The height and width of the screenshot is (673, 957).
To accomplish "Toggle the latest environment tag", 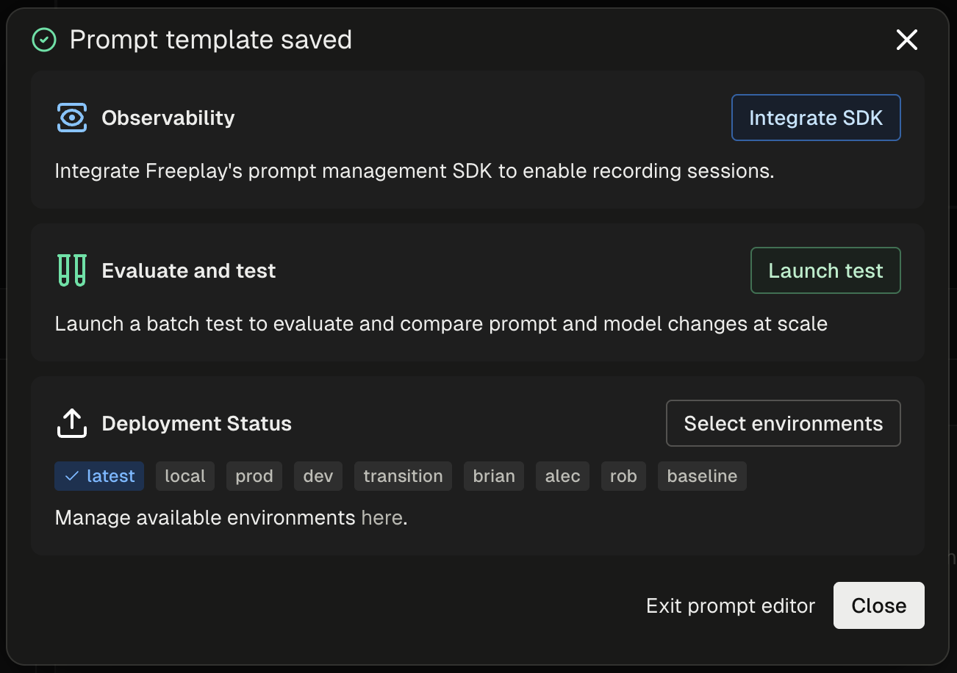I will click(x=99, y=476).
